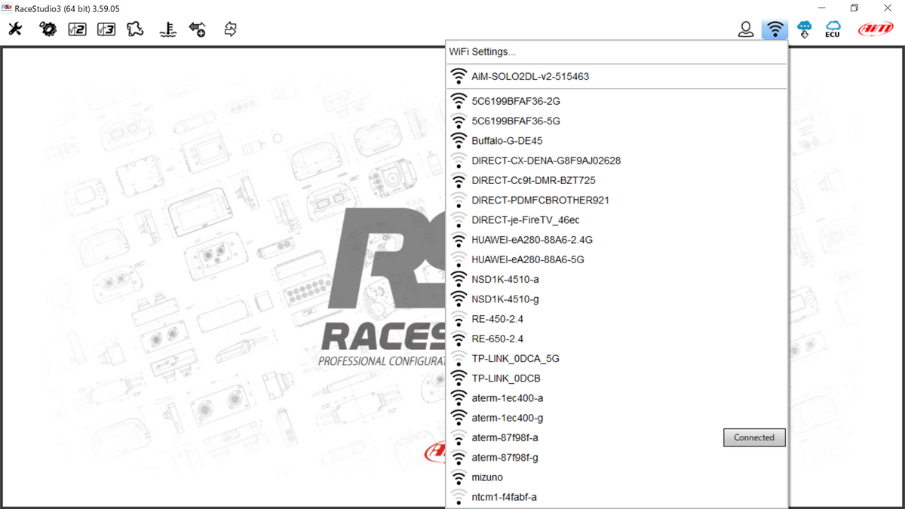
Task: Click the arrow with plus icon
Action: (198, 29)
